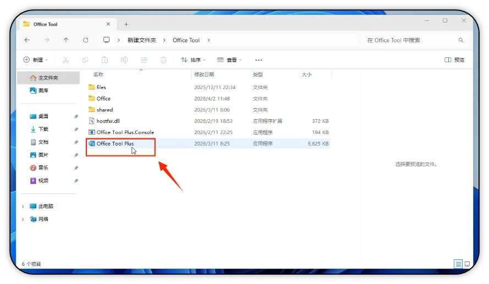Click the Delete trash icon
Screen dimensions: 489x284
tap(163, 60)
